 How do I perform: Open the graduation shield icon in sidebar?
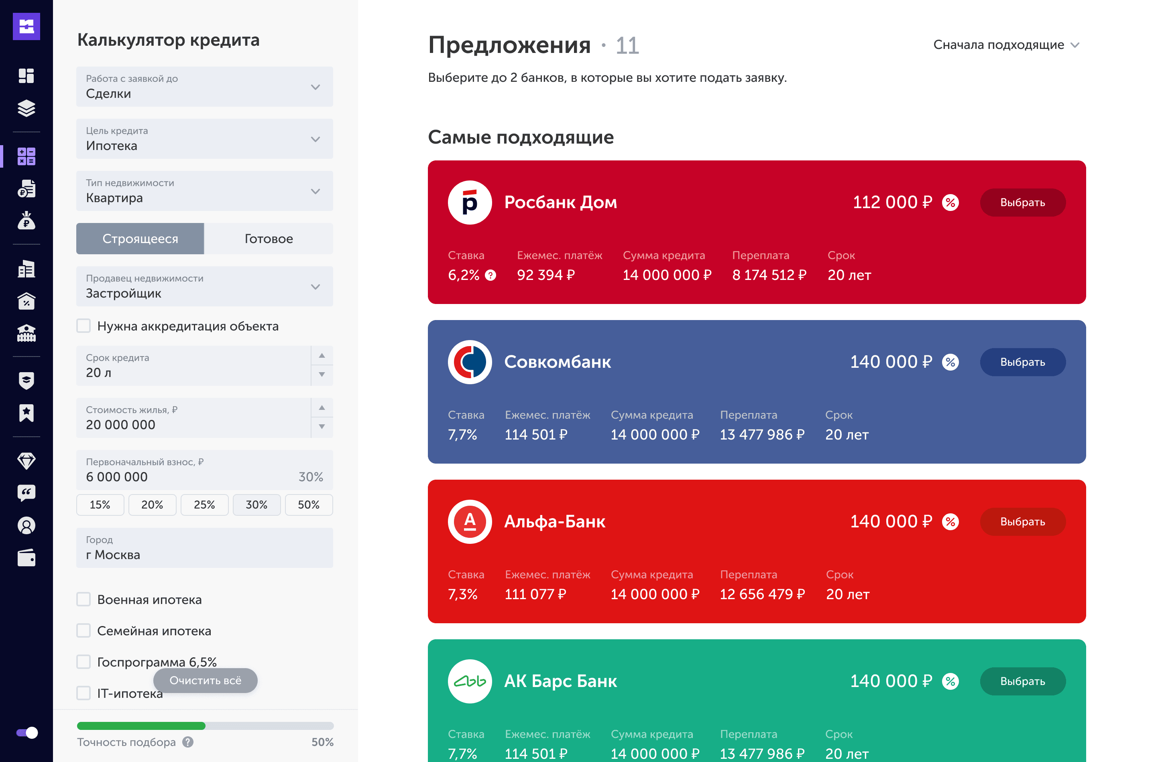coord(26,381)
